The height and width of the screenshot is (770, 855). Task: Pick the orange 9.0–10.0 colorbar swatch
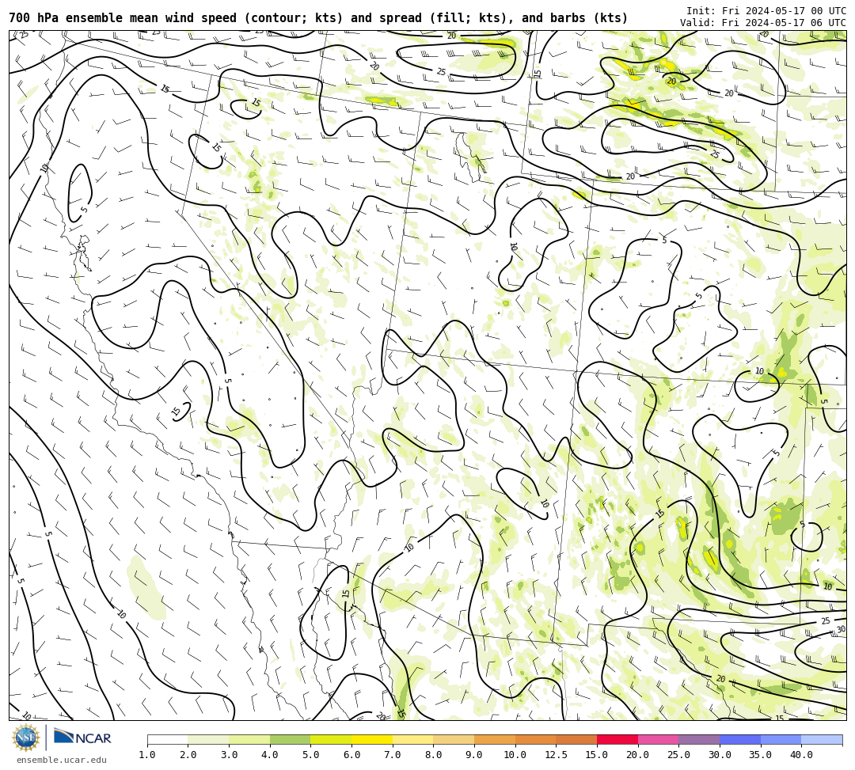(495, 739)
